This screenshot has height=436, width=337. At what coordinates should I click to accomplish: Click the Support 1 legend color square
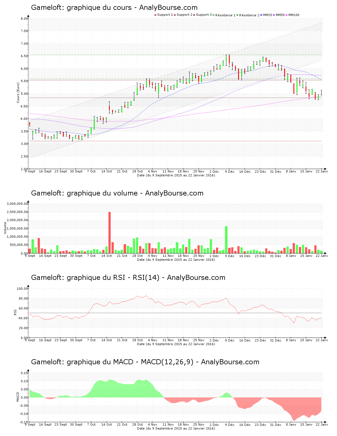155,15
